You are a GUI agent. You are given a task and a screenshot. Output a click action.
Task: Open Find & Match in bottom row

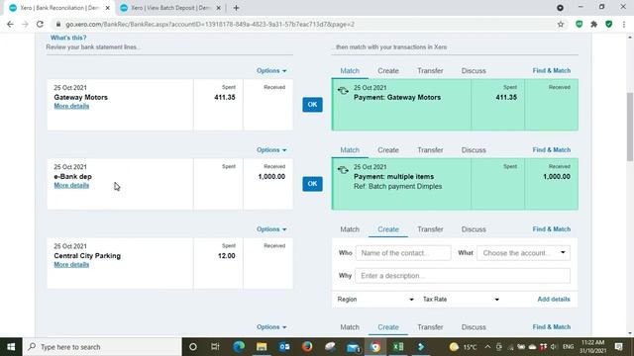pyautogui.click(x=552, y=327)
